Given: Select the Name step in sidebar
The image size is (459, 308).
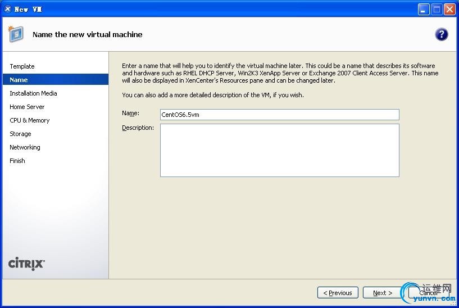Looking at the screenshot, I should [19, 80].
